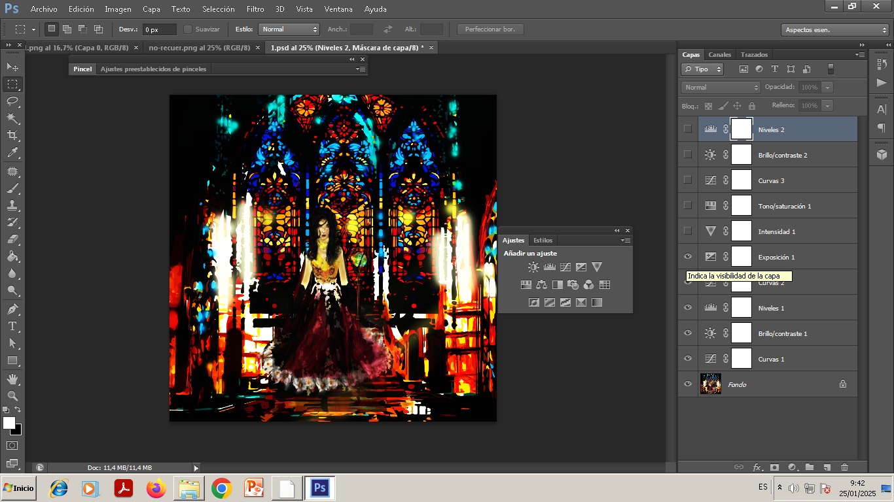Screen dimensions: 894x502
Task: Click the Inicio start button
Action: coord(18,488)
